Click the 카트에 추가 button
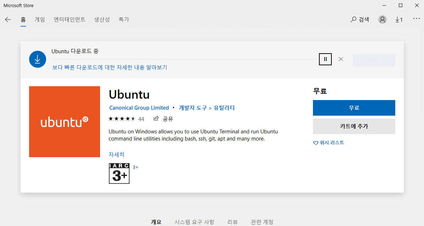This screenshot has height=226, width=424. coord(354,126)
